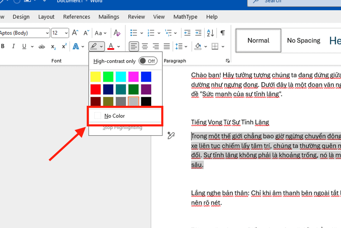The width and height of the screenshot is (341, 228).
Task: Click the Text Highlight Color pen icon
Action: (x=94, y=46)
